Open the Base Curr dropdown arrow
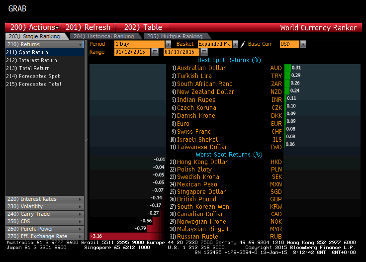Screen dimensions: 366x262 303,44
